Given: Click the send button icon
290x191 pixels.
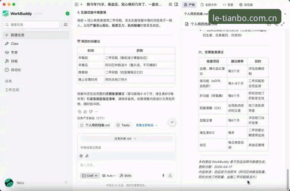Looking at the screenshot, I should [x=170, y=176].
